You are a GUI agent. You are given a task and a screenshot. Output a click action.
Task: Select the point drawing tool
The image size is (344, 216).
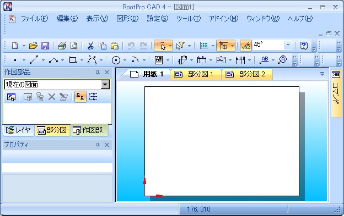coord(15,60)
